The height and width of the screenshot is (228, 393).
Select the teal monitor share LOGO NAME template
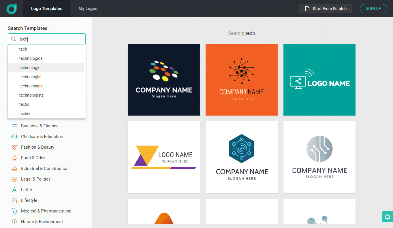click(x=319, y=80)
